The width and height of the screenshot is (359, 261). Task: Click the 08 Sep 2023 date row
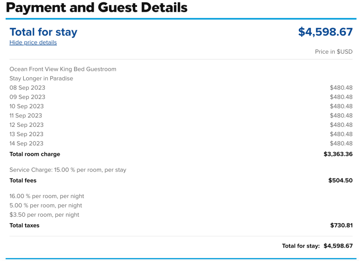pos(28,88)
